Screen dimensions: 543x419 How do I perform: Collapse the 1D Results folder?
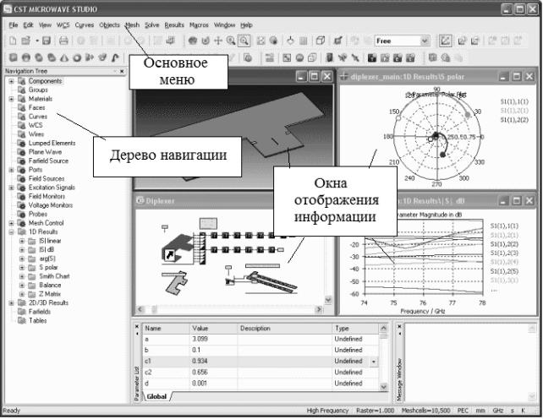tap(12, 231)
